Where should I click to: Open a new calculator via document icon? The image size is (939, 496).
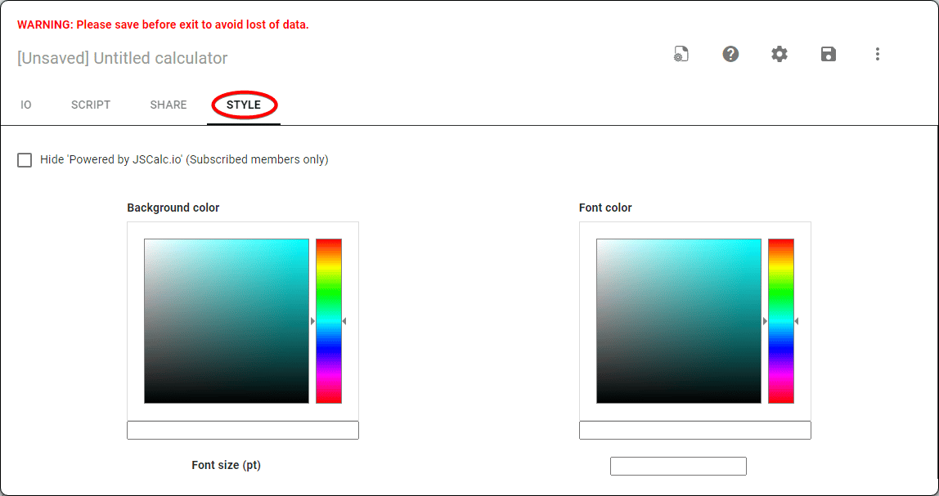click(681, 53)
